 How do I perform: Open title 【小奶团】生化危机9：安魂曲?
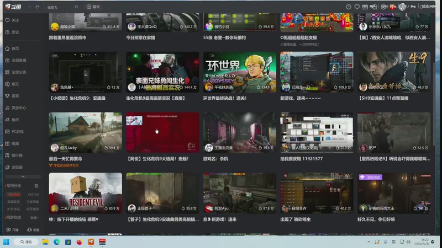[x=77, y=98]
